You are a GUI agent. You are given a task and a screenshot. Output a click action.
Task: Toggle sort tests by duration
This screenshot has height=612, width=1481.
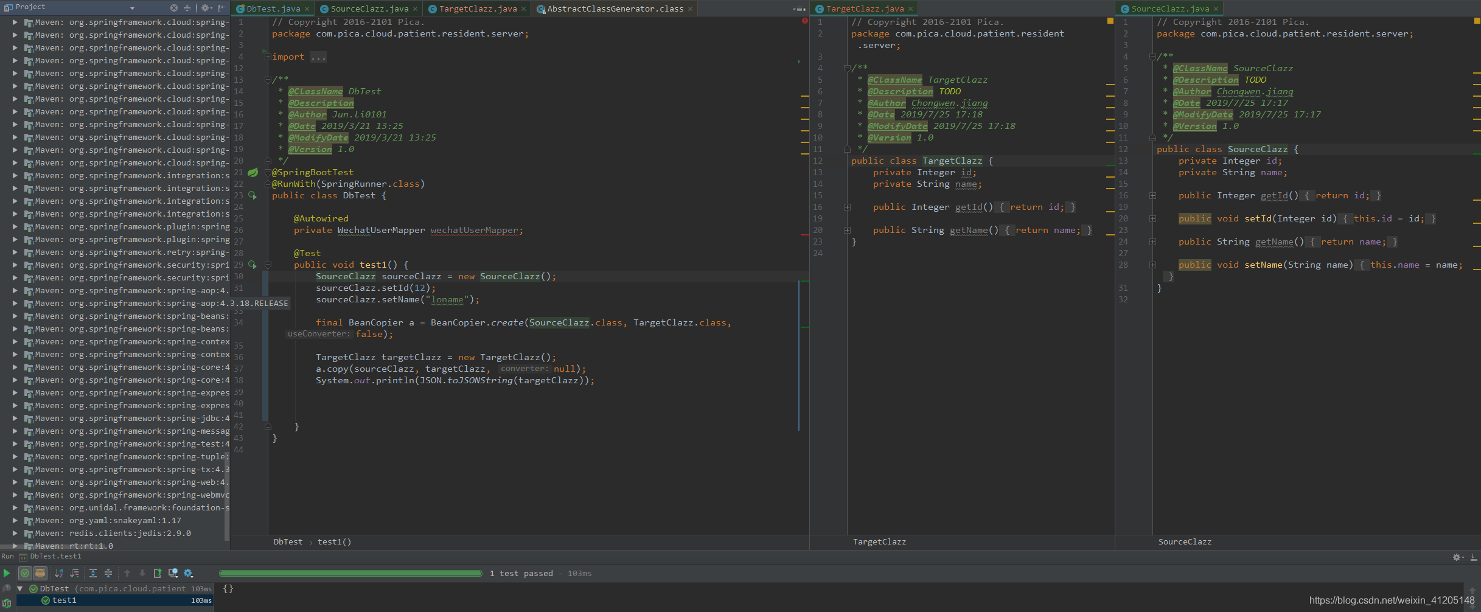[x=74, y=573]
